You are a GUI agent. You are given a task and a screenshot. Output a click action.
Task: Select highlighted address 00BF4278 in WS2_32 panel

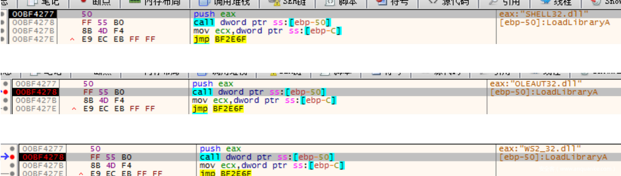click(x=42, y=157)
